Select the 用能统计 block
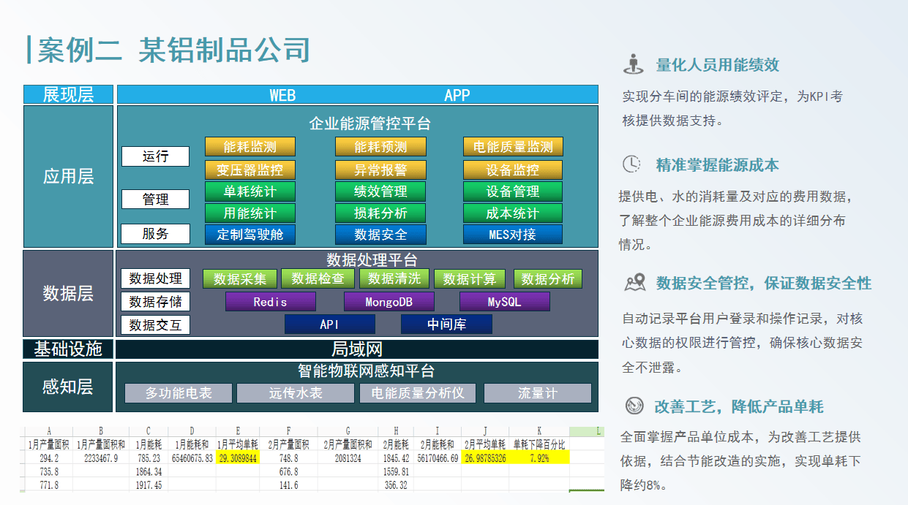 pyautogui.click(x=250, y=213)
